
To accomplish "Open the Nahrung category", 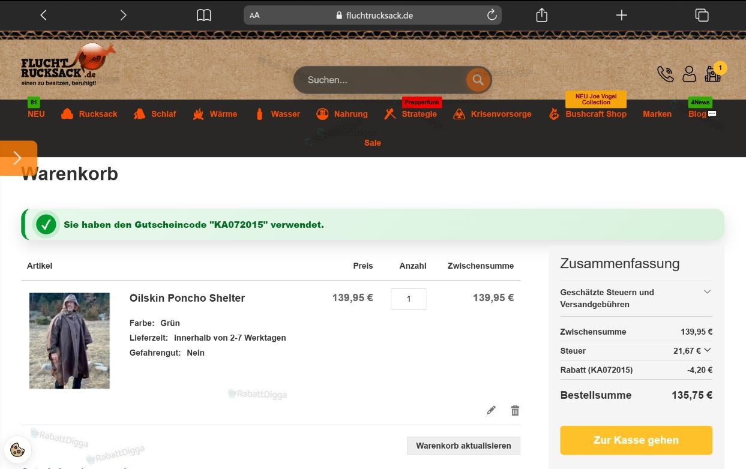I will [351, 114].
